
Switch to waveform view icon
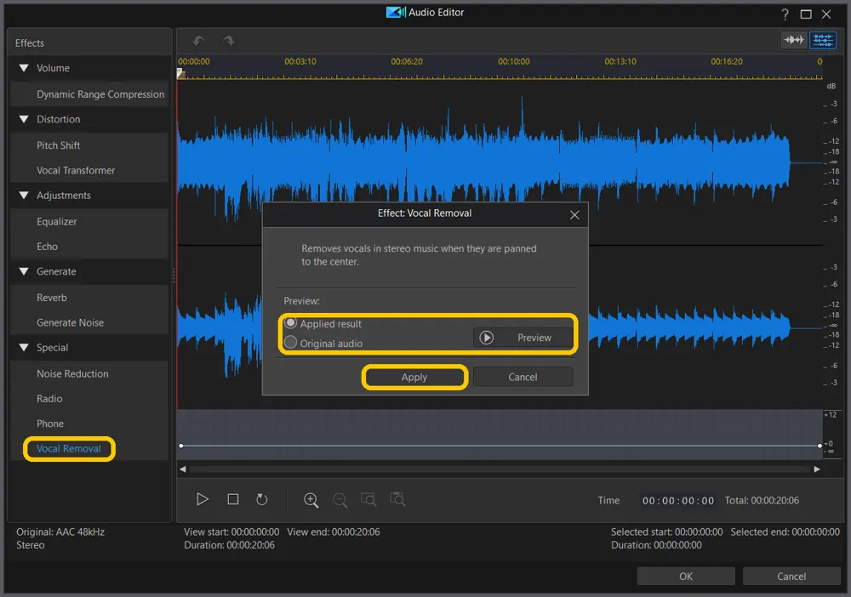click(x=794, y=40)
